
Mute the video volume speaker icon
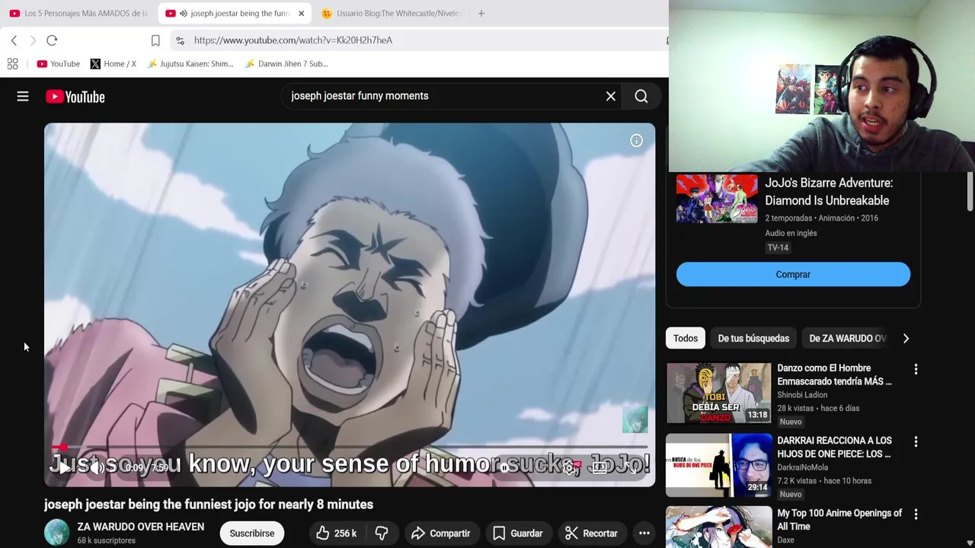97,467
